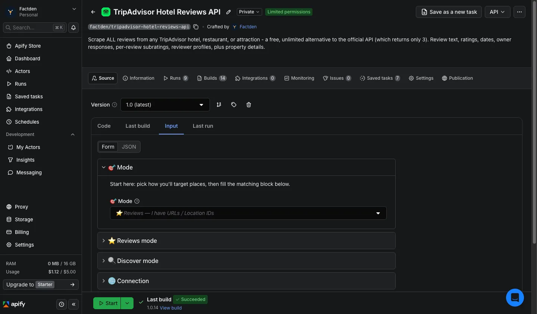Open the Mode selection dropdown
This screenshot has width=537, height=314.
[x=248, y=213]
